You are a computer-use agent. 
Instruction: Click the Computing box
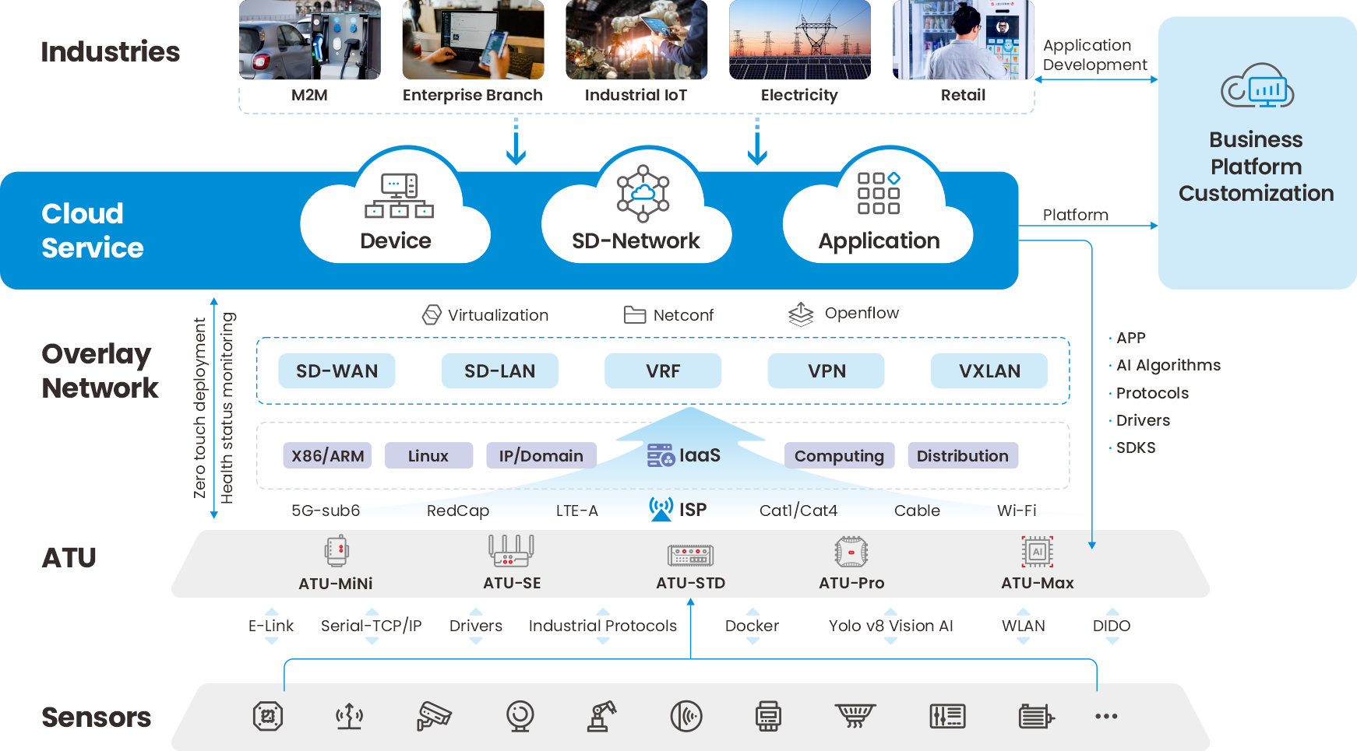(839, 456)
